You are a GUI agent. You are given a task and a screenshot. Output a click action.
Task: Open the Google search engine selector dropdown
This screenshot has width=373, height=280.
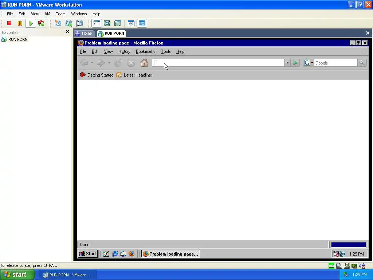(309, 63)
